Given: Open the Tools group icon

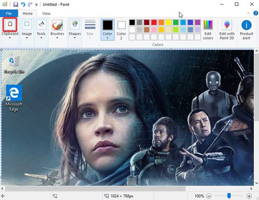Looking at the screenshot, I should [x=41, y=24].
